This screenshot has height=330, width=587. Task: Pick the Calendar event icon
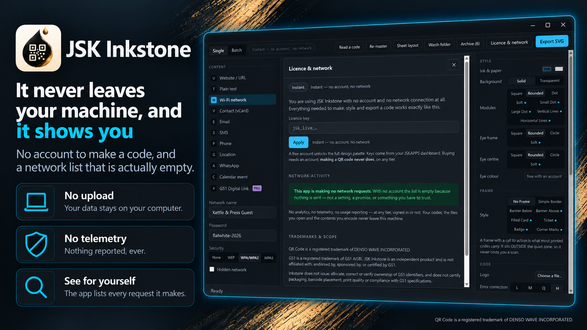click(x=214, y=177)
